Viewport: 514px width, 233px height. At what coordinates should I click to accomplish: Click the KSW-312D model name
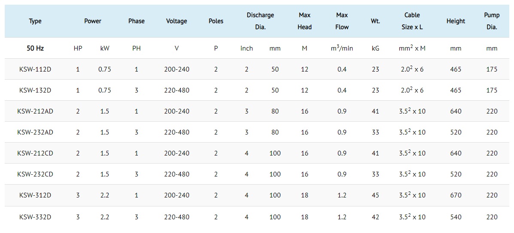(35, 195)
